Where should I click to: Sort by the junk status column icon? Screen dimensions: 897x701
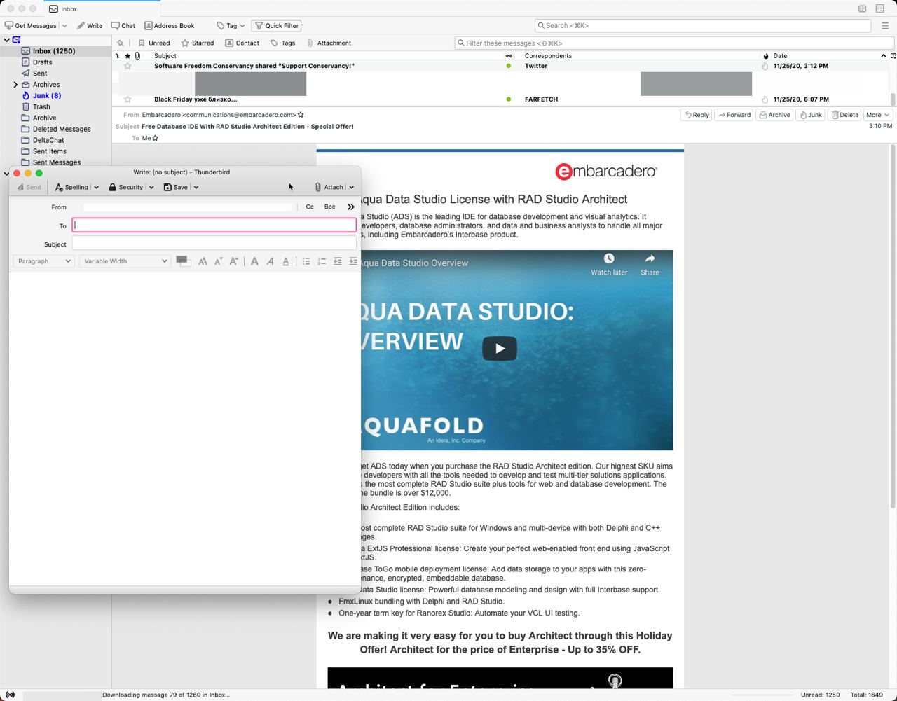[x=765, y=55]
